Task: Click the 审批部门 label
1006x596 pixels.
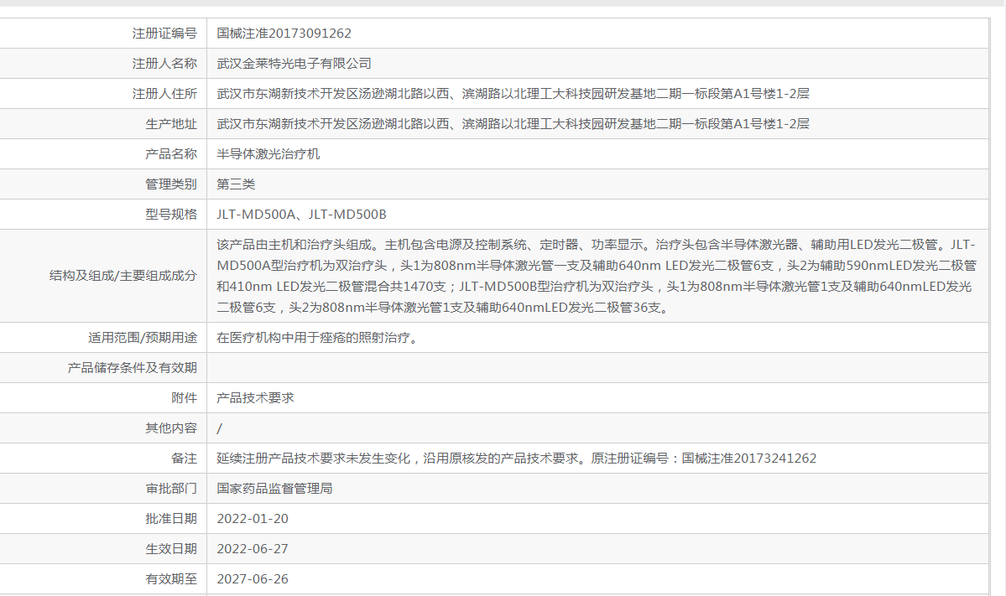Action: pos(170,488)
